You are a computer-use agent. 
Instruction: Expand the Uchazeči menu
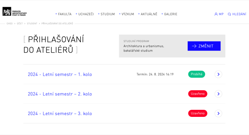[85, 14]
